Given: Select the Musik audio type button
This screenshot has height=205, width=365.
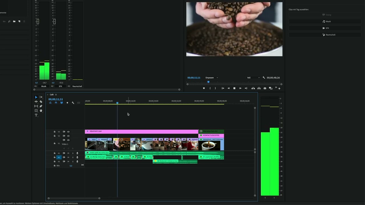Looking at the screenshot, I should (327, 21).
